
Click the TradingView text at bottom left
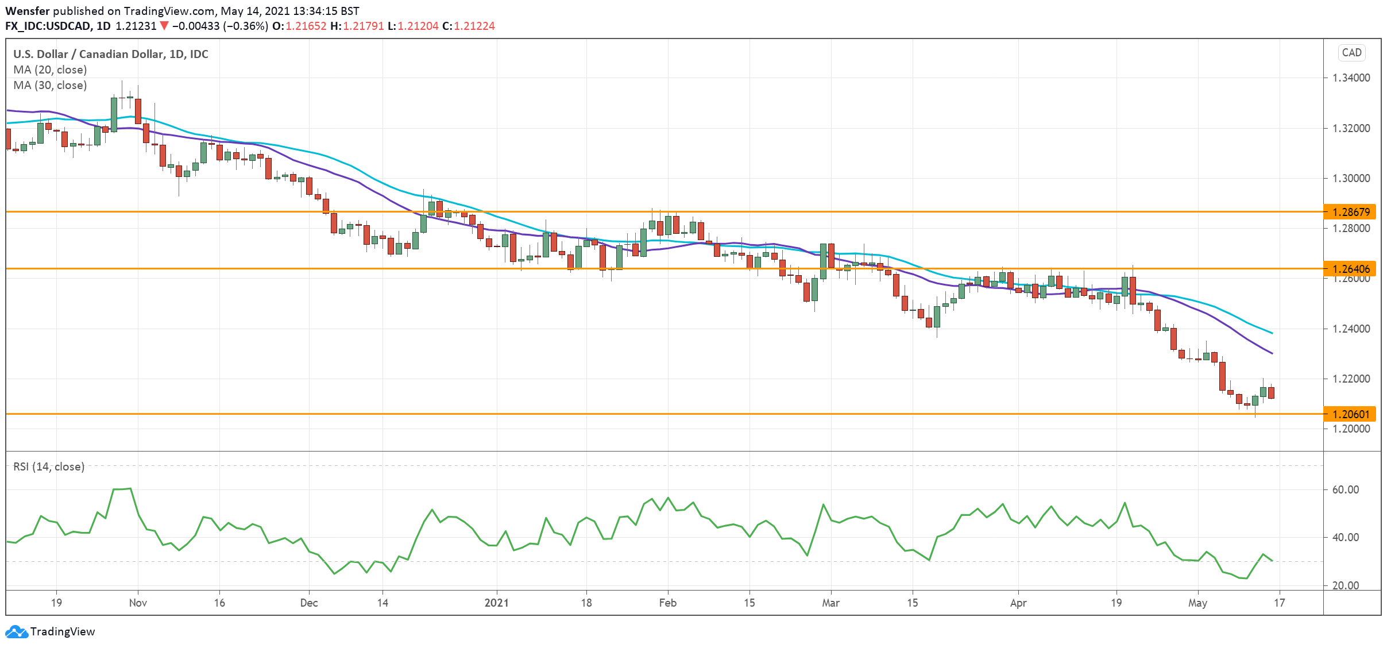(63, 632)
